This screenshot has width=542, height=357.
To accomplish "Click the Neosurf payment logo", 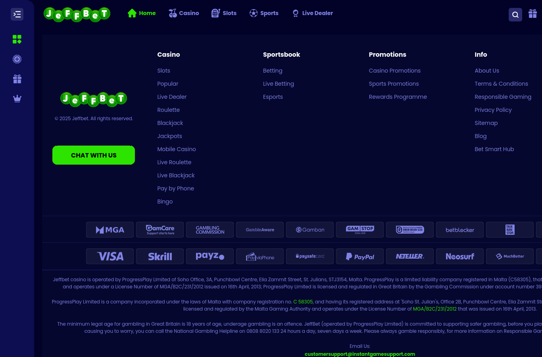I will coord(460,256).
